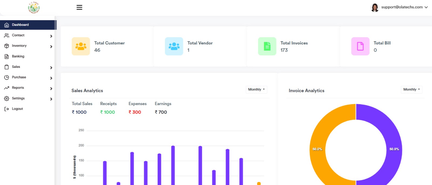Expand the Inventory submenu chevron
Image resolution: width=432 pixels, height=185 pixels.
tap(51, 47)
